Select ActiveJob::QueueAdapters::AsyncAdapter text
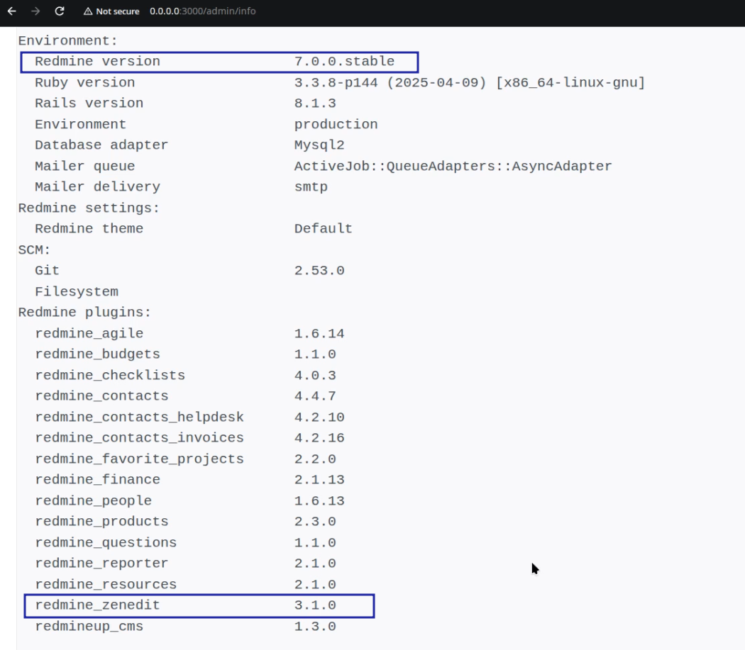This screenshot has width=745, height=650. 453,166
